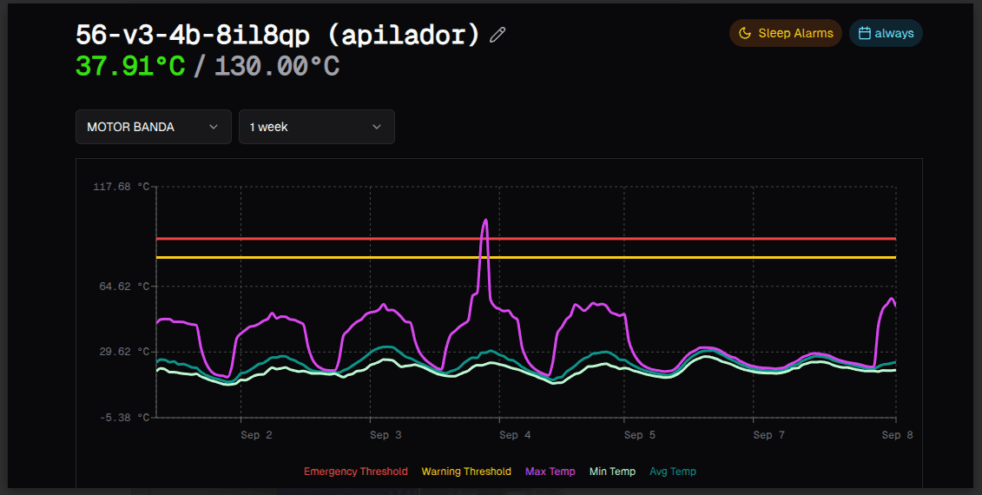Screen dimensions: 982x495
Task: Toggle Max Temp series visibility in legend
Action: [x=550, y=472]
